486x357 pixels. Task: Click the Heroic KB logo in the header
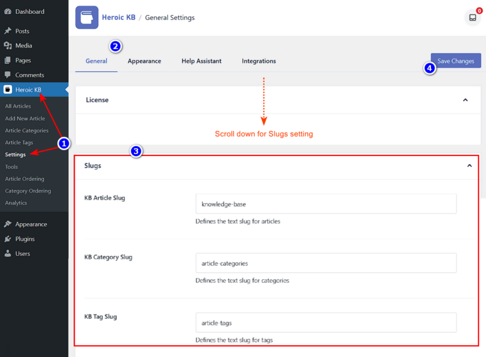pos(87,17)
